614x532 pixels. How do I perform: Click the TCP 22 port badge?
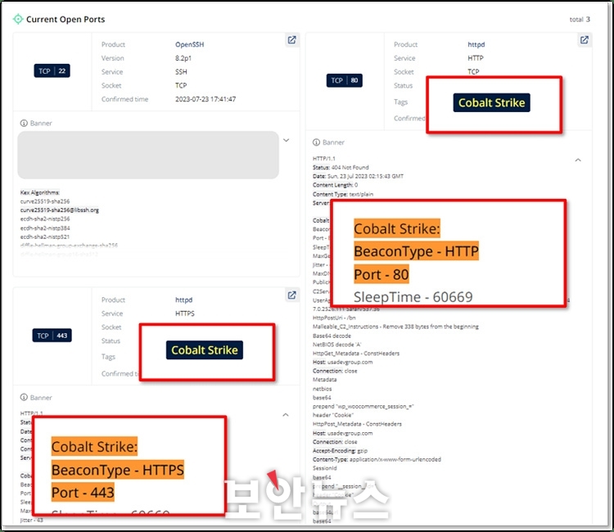tap(52, 71)
